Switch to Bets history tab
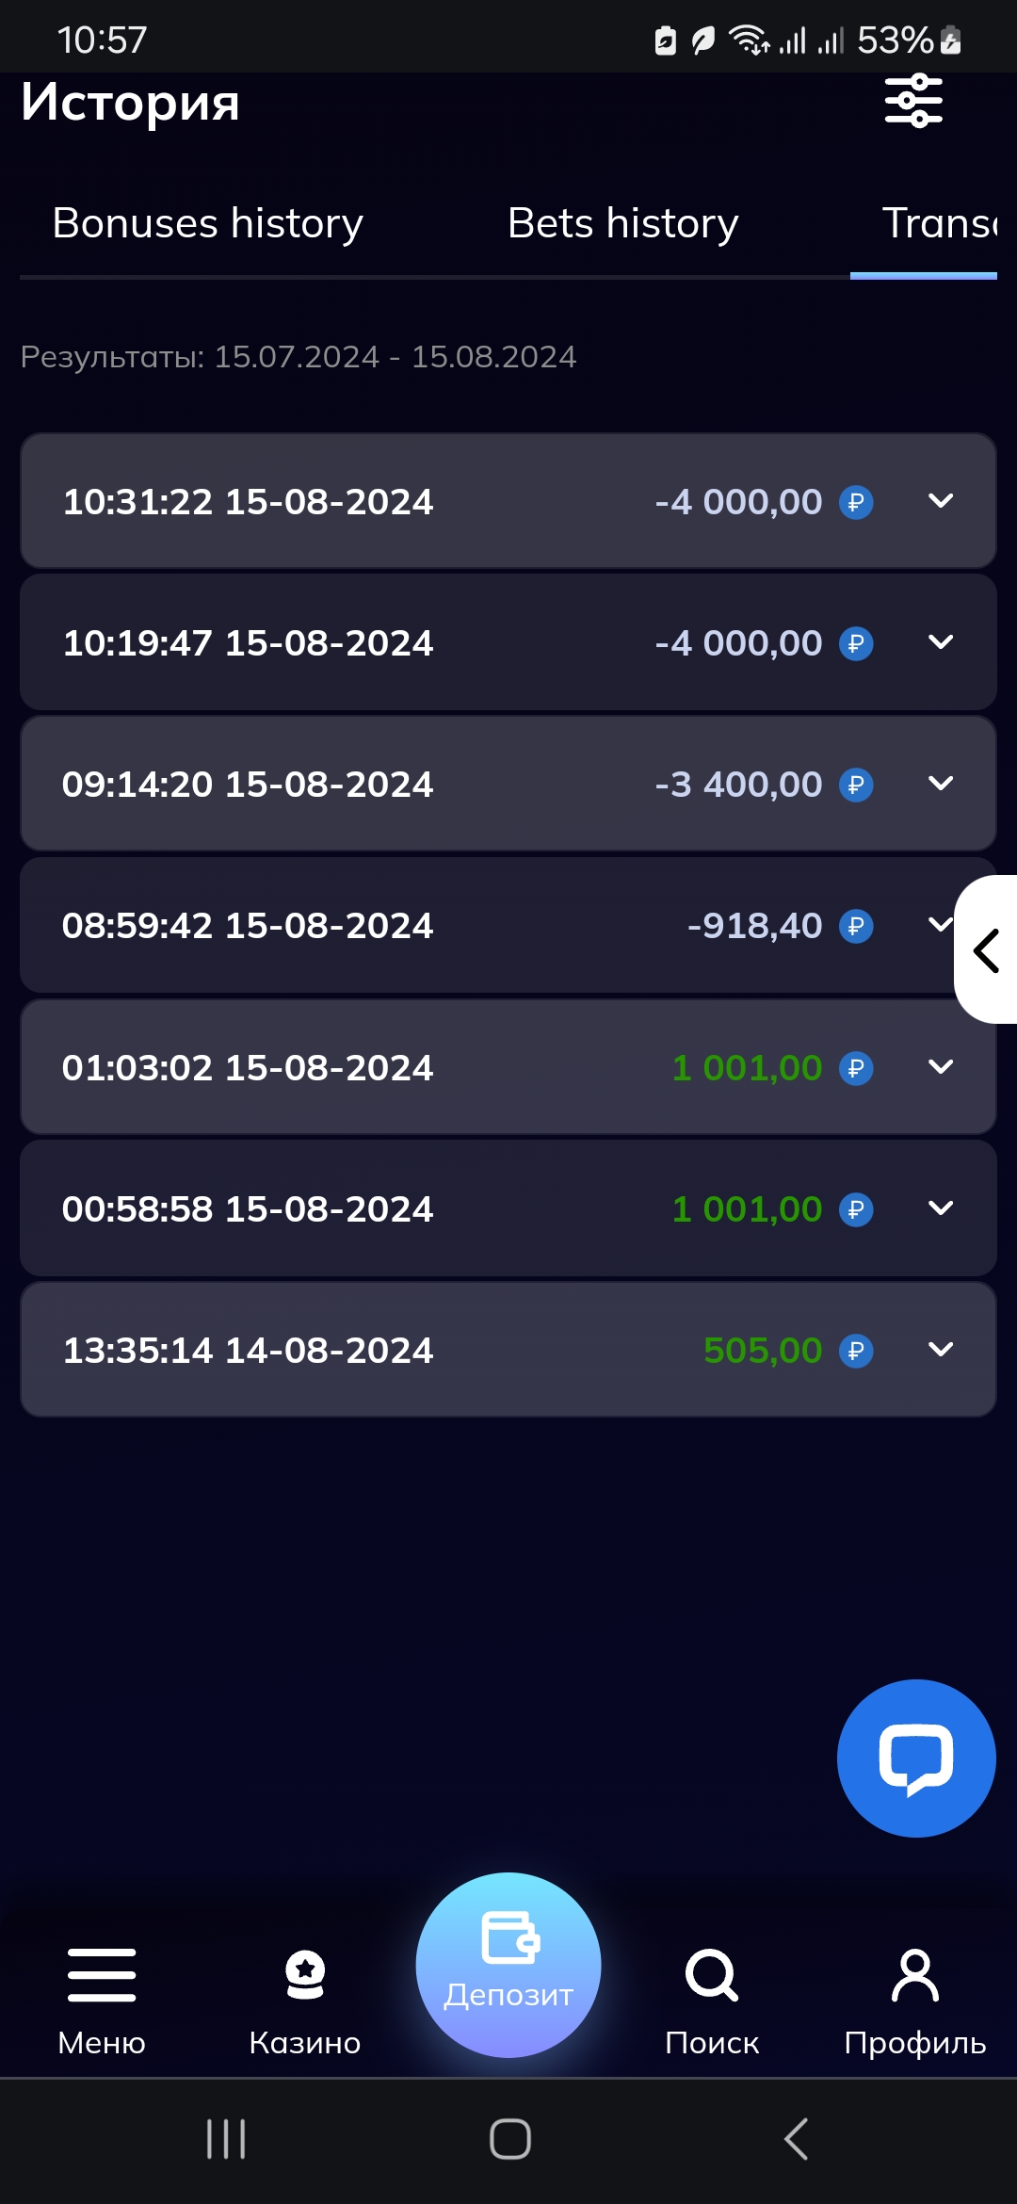 point(622,224)
